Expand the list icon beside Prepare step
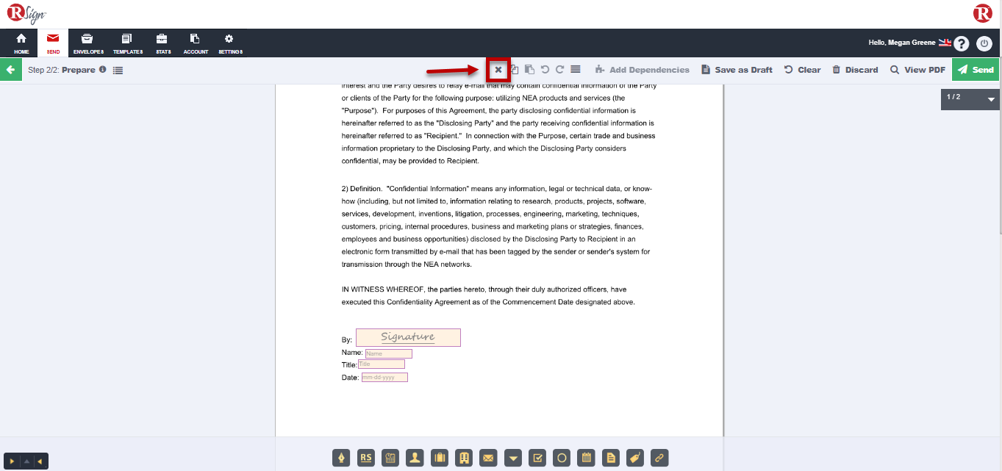Screen dimensions: 1002x471 coord(118,71)
